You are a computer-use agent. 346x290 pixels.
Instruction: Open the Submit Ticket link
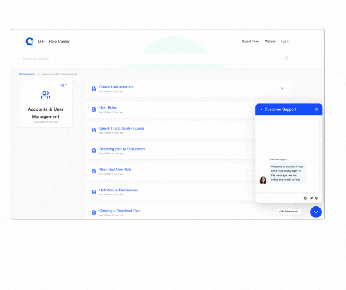251,42
